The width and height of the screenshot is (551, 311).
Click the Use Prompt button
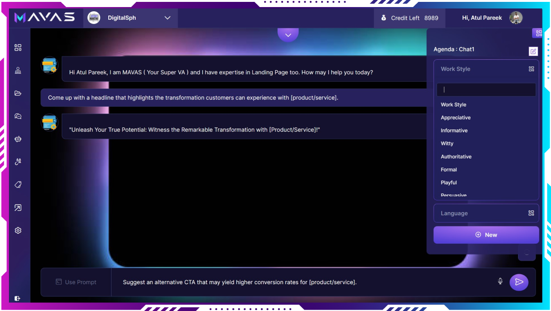point(76,282)
